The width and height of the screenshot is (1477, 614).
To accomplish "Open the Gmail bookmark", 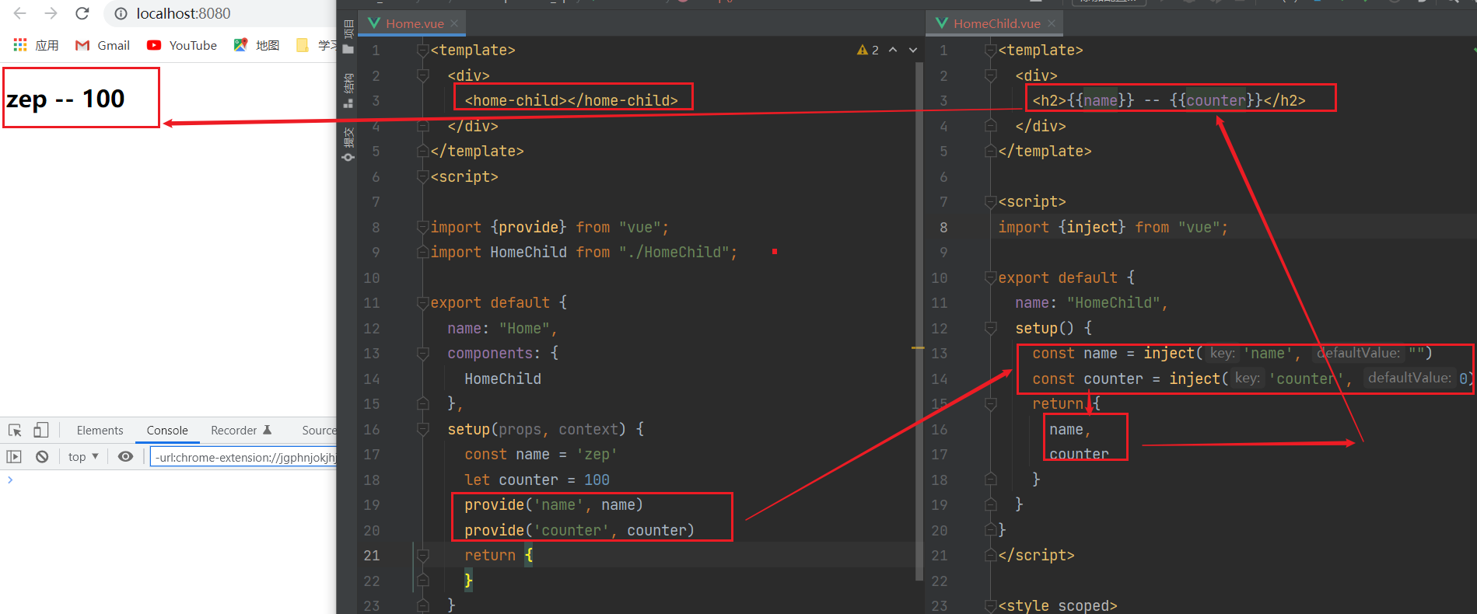I will [x=103, y=45].
